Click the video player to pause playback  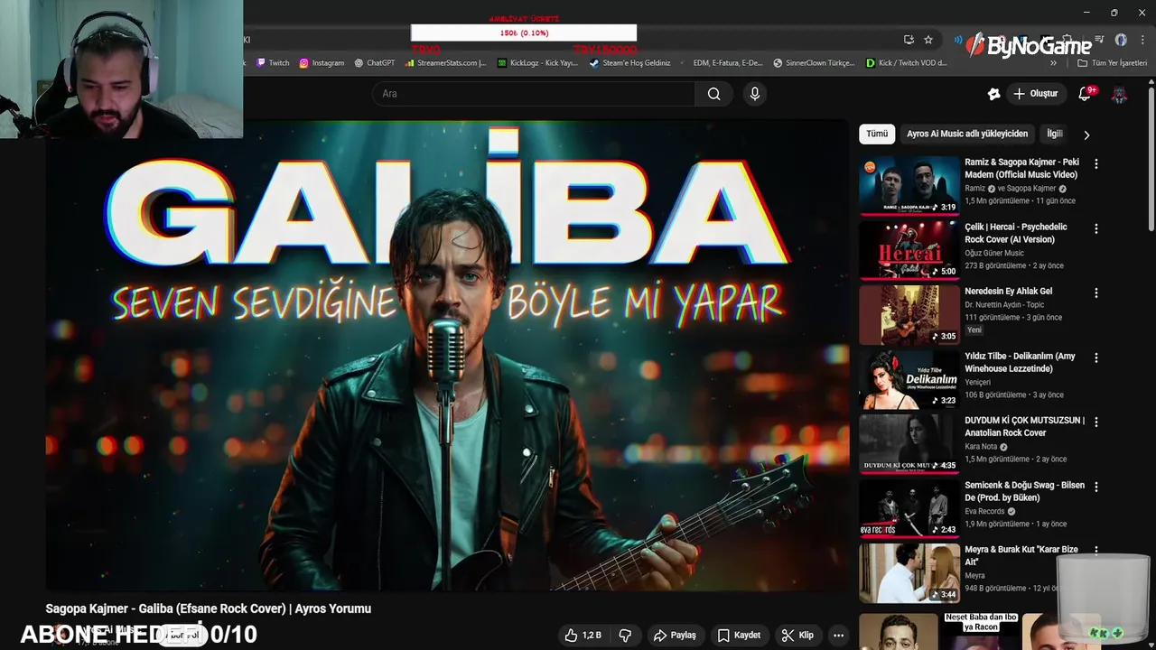click(447, 357)
